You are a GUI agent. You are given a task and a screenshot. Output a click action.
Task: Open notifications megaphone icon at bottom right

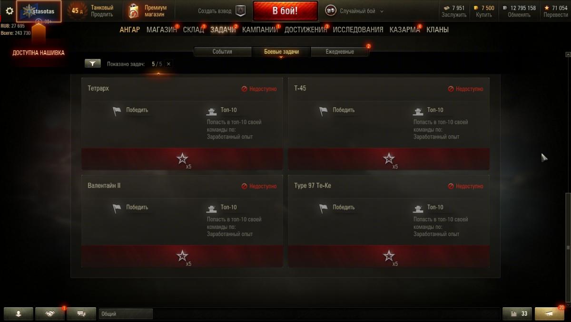point(549,313)
